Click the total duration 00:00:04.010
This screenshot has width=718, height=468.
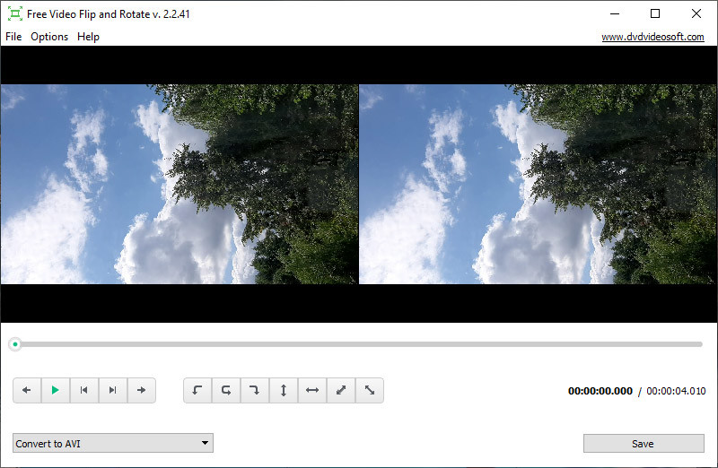676,391
